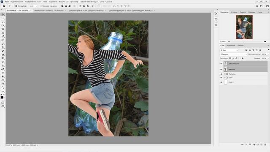
Task: Open more align options three dots
Action: coord(98,6)
